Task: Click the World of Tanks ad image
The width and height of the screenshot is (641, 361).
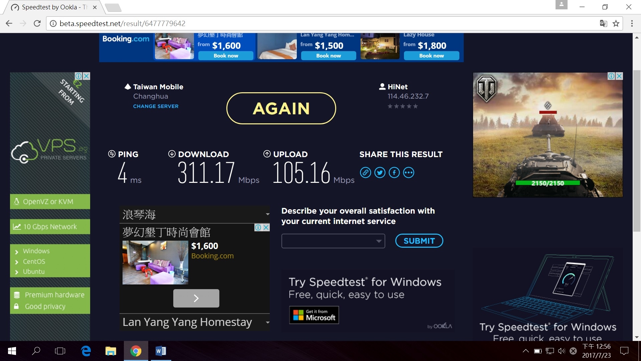Action: click(x=548, y=135)
